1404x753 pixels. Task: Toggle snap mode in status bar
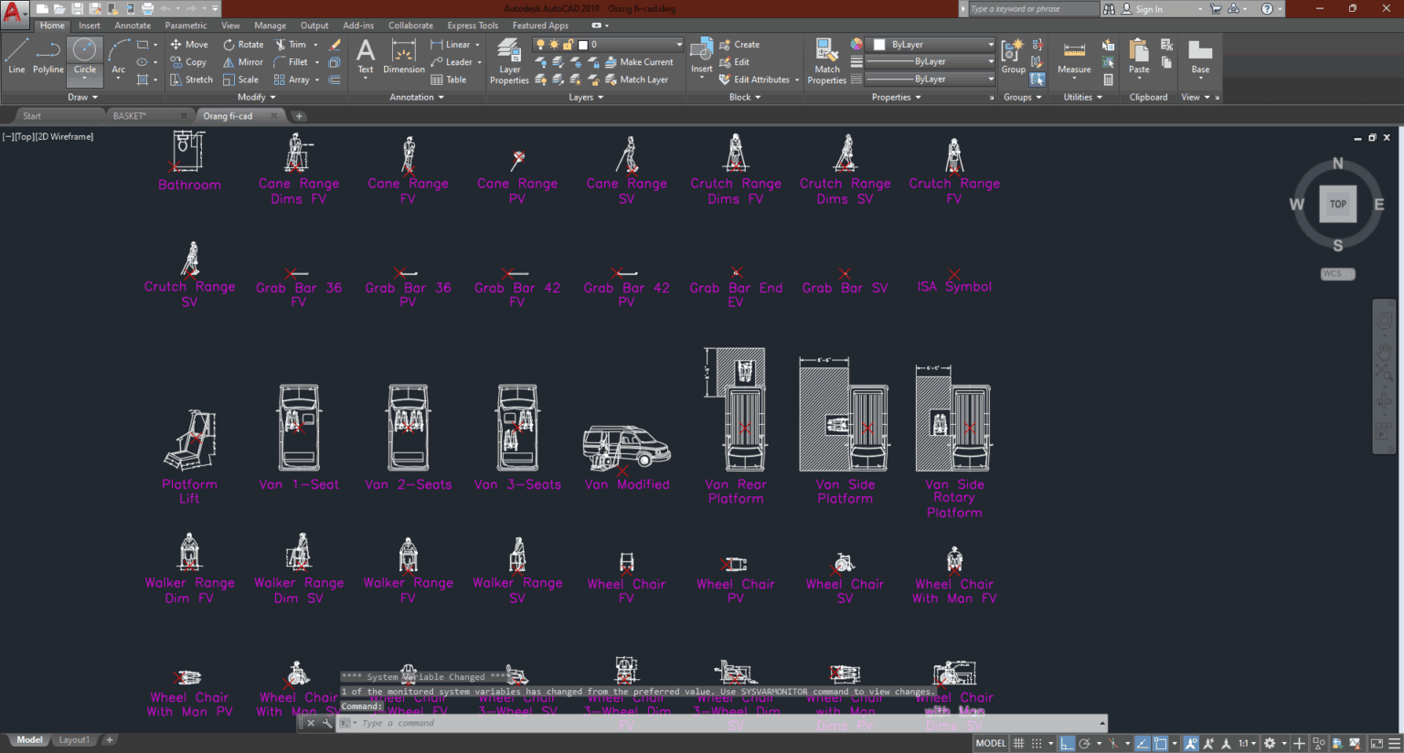1038,743
